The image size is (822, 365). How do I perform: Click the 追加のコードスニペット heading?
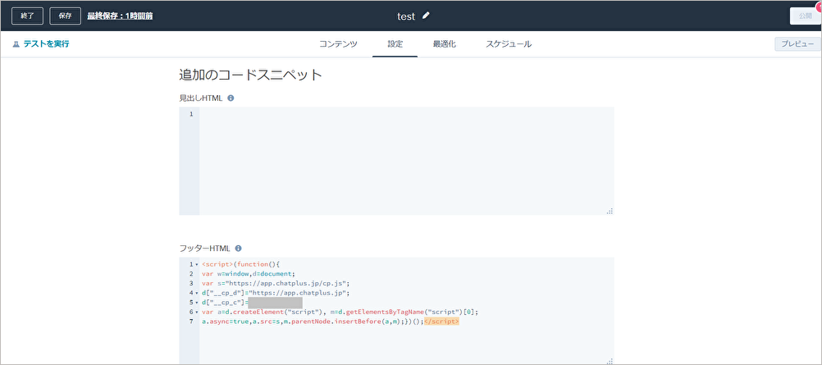click(250, 75)
